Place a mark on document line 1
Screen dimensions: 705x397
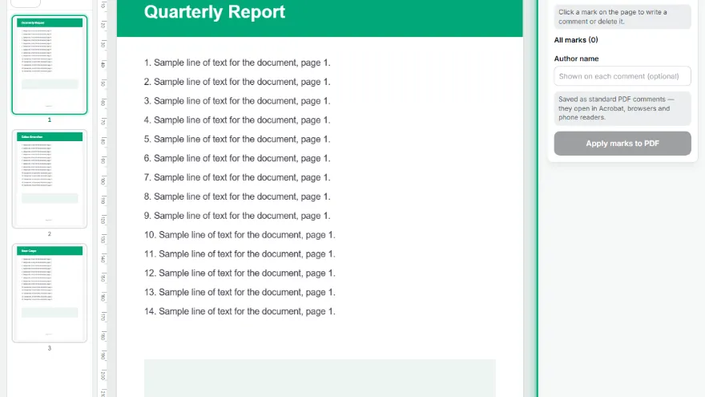(237, 63)
